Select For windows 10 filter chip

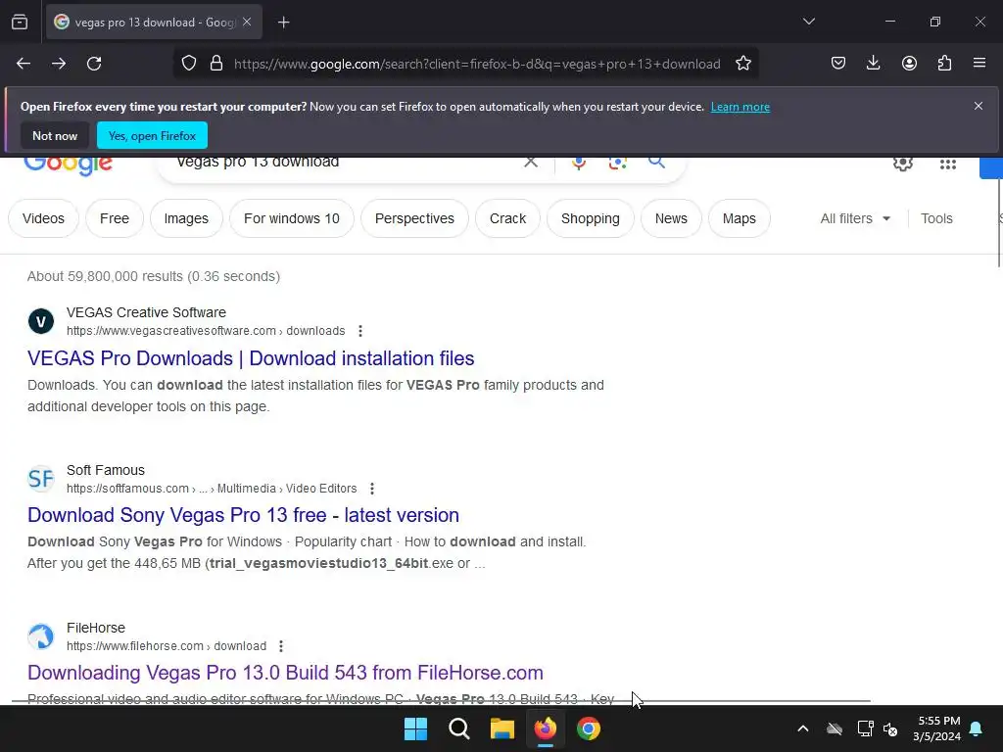pyautogui.click(x=292, y=218)
